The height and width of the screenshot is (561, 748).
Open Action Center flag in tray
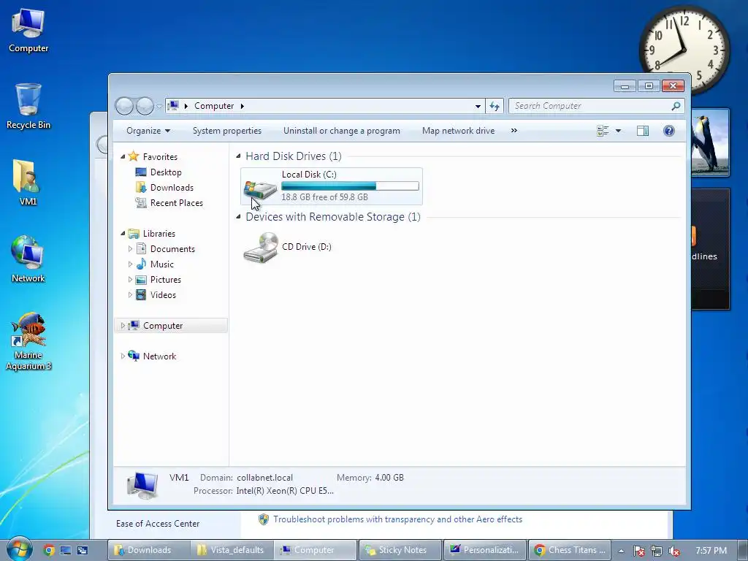[638, 551]
